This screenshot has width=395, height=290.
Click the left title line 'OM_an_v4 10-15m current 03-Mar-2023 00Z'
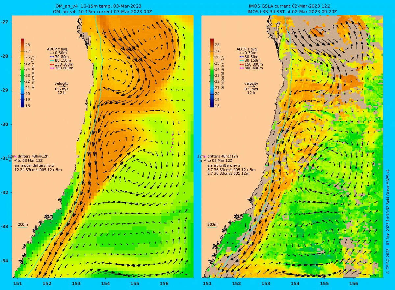pyautogui.click(x=102, y=12)
